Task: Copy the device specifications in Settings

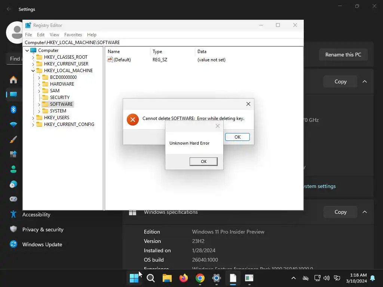Action: (x=340, y=81)
